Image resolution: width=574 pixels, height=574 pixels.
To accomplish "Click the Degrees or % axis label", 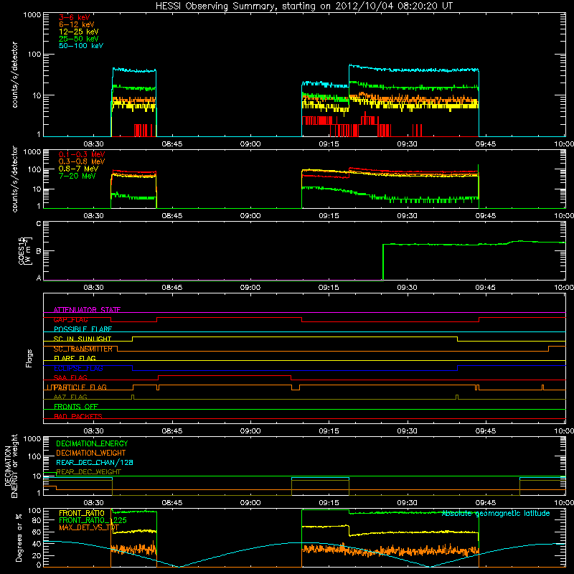I will click(19, 538).
